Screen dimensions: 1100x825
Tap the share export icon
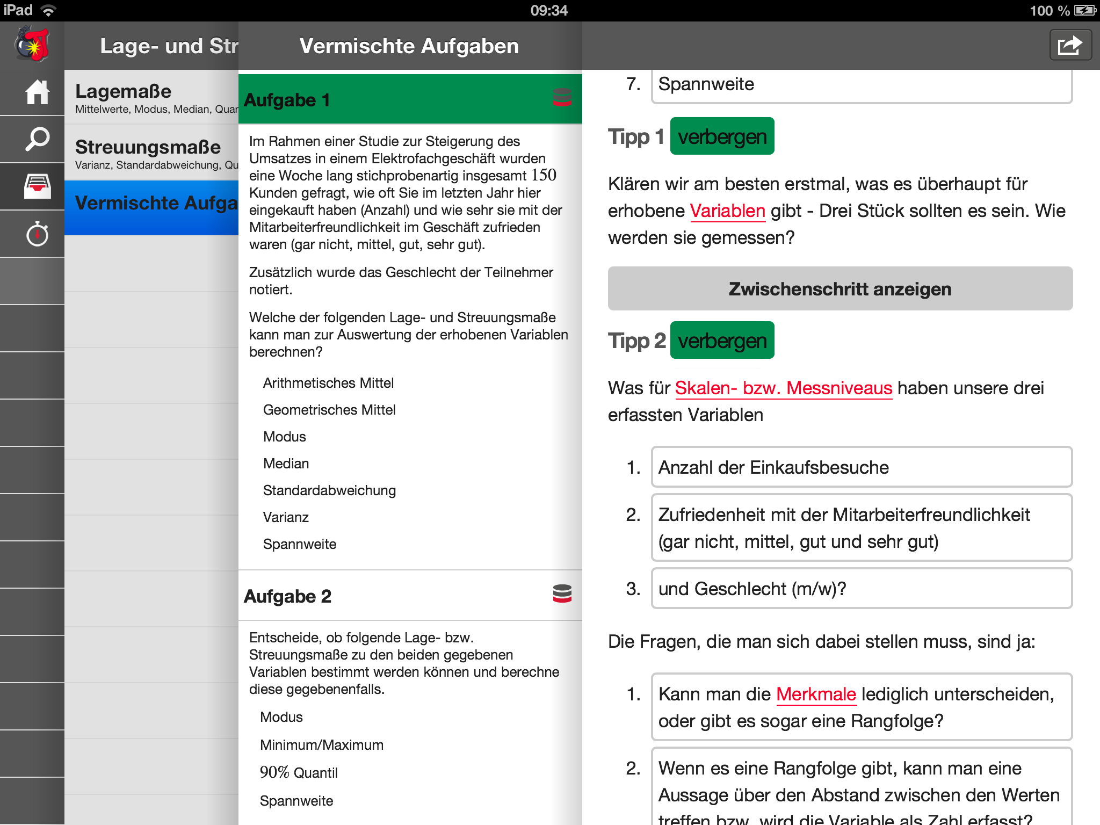[x=1070, y=45]
